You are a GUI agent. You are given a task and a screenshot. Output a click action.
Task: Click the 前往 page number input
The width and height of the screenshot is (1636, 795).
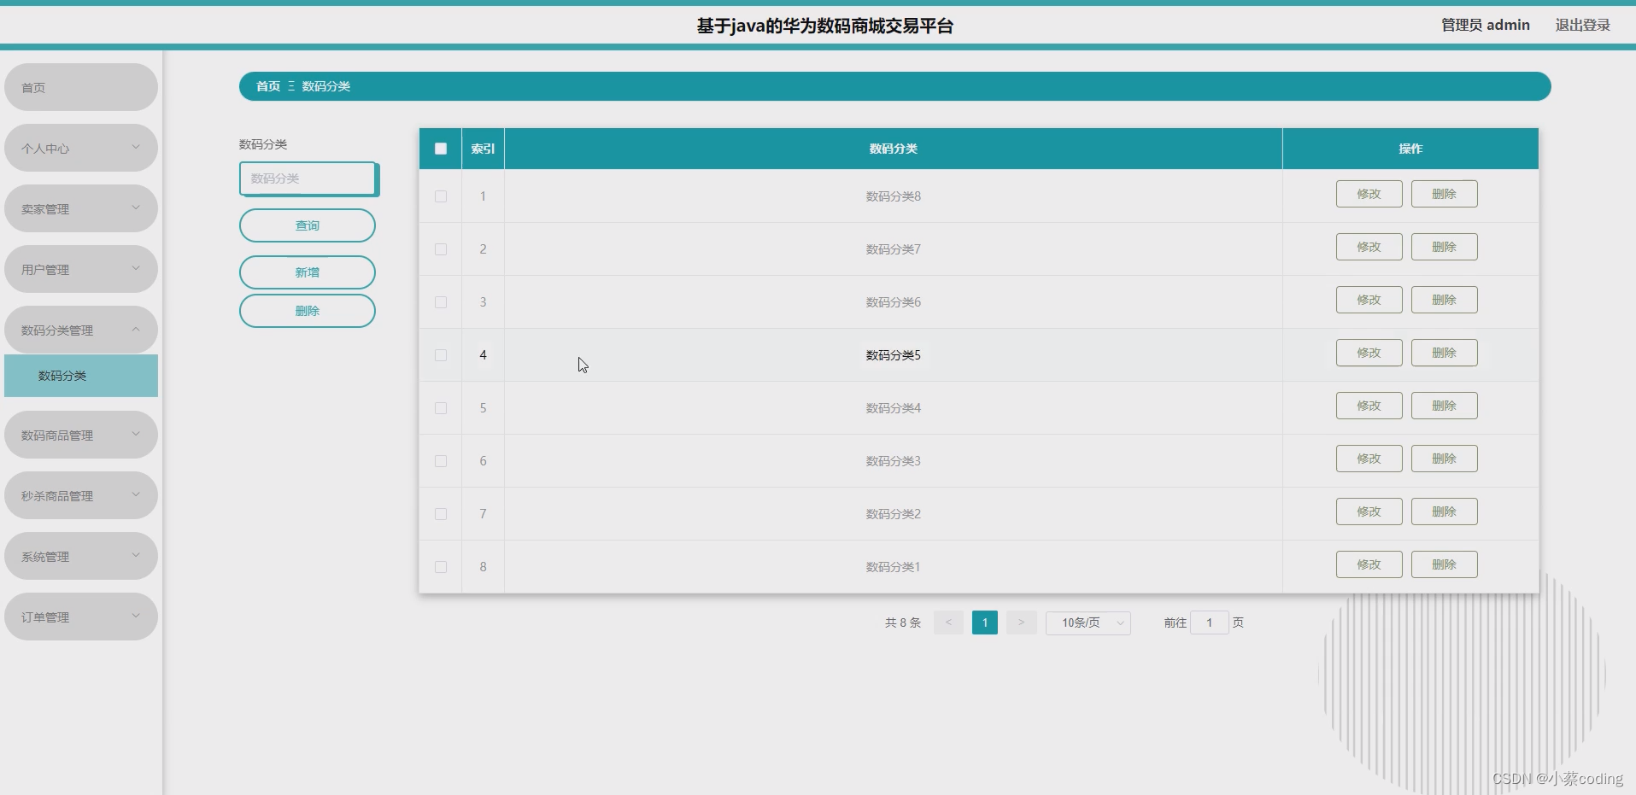point(1210,623)
